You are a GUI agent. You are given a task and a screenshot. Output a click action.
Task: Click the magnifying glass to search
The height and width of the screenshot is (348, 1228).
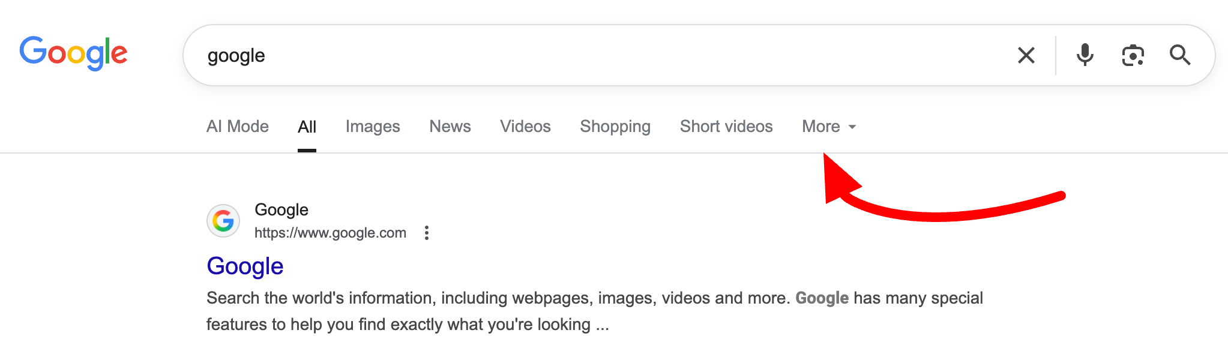[1180, 55]
